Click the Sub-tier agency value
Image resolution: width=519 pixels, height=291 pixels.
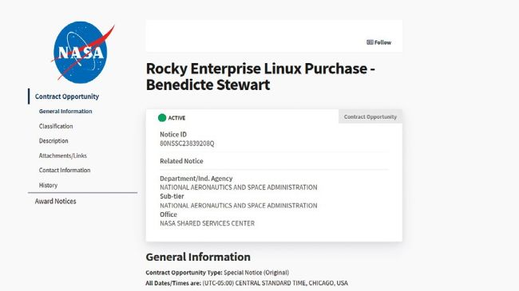coord(238,206)
